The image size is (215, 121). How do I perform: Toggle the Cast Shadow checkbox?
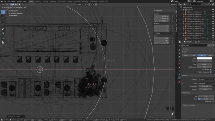[211, 70]
